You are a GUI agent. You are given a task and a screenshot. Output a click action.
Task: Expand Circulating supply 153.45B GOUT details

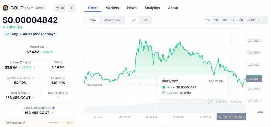click(x=52, y=113)
